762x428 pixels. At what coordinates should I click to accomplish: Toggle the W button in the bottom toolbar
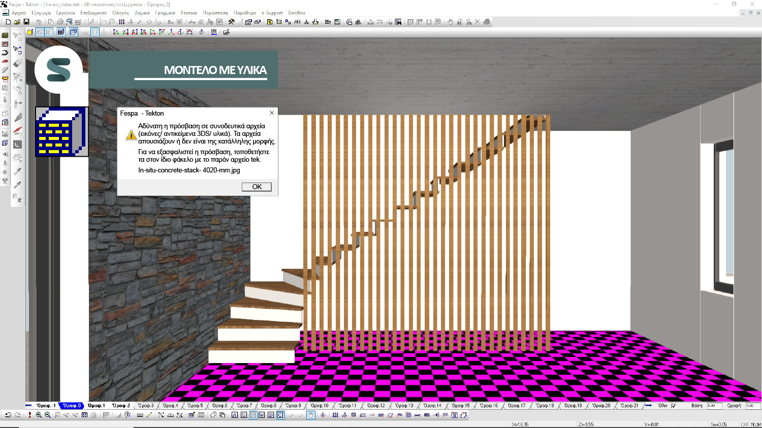click(262, 415)
